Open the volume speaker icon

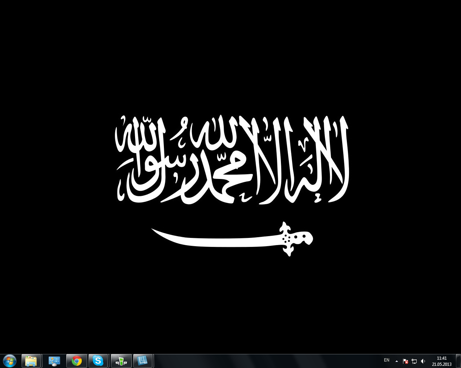tap(423, 361)
